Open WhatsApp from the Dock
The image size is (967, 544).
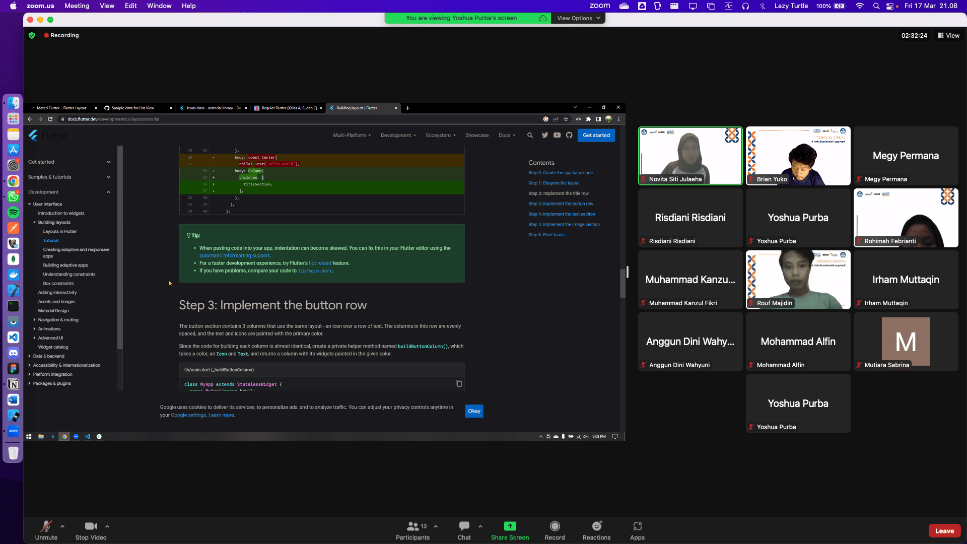13,196
